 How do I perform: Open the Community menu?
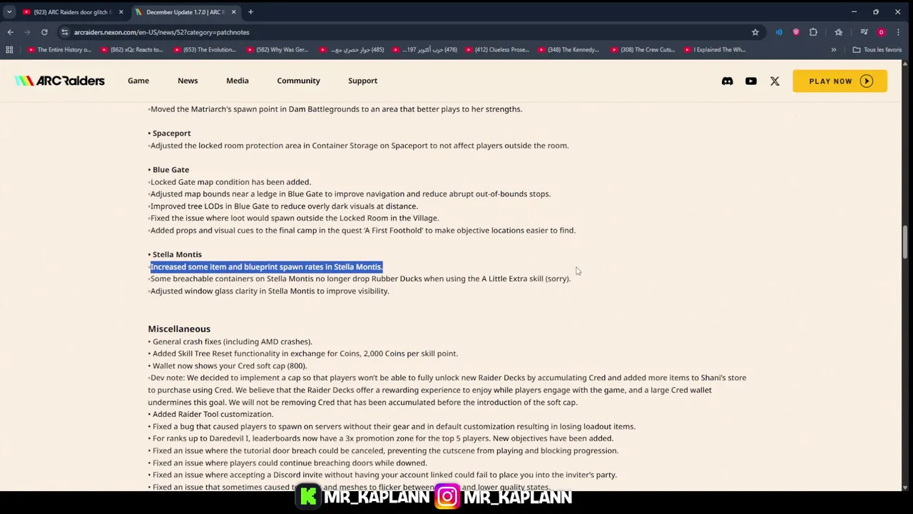[298, 81]
